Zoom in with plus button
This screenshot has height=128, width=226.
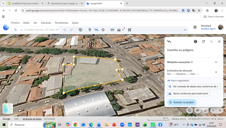tap(220, 110)
